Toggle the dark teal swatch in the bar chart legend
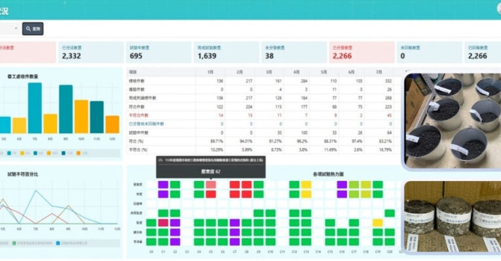The image size is (501, 261). tap(64, 153)
